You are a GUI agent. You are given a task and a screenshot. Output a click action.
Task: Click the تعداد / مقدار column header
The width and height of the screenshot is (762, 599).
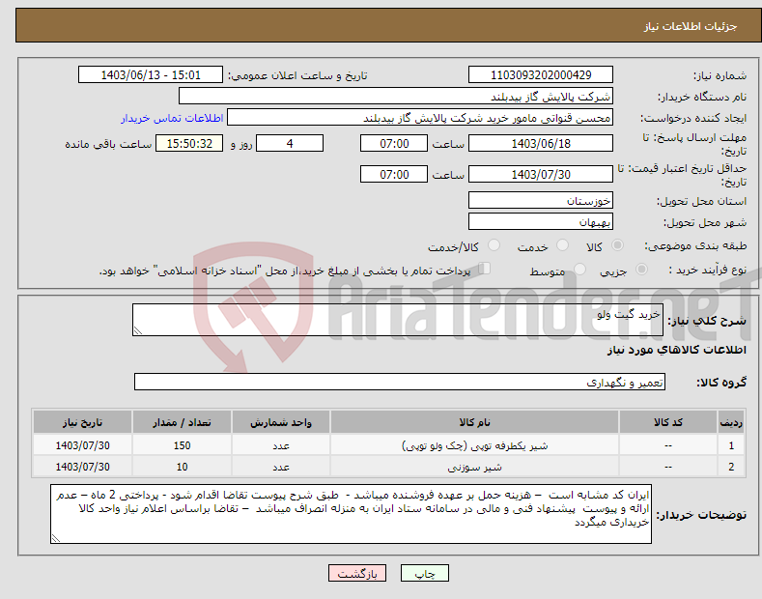(x=182, y=422)
